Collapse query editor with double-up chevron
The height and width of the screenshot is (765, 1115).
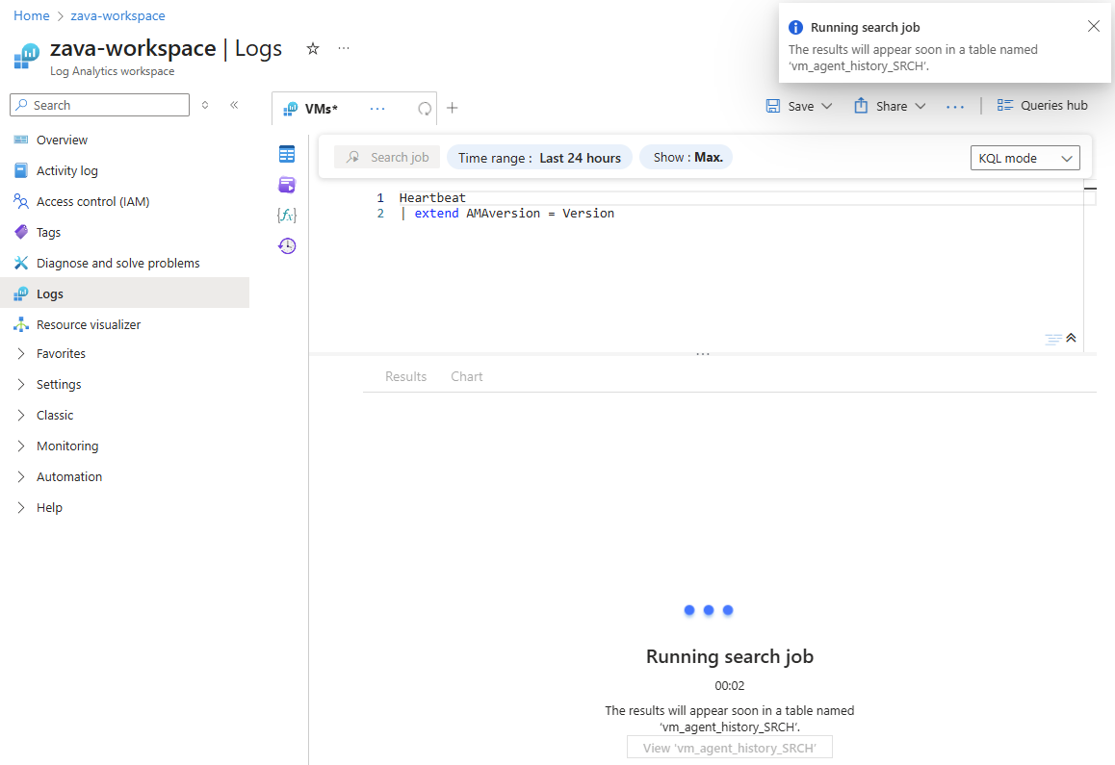[x=1071, y=338]
